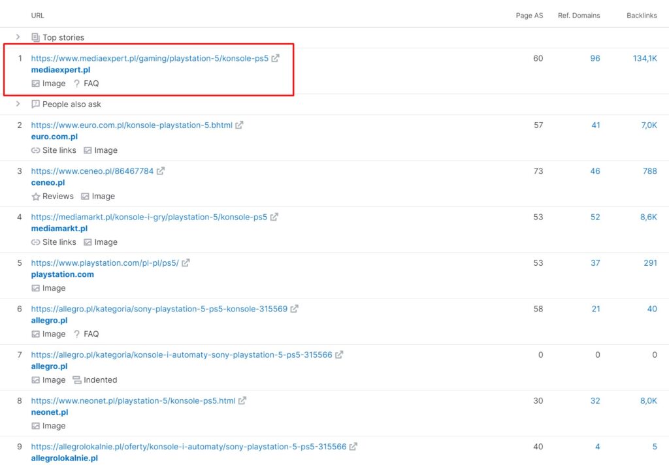Click the euro.com.pl domain name
Image resolution: width=669 pixels, height=465 pixels.
(55, 137)
